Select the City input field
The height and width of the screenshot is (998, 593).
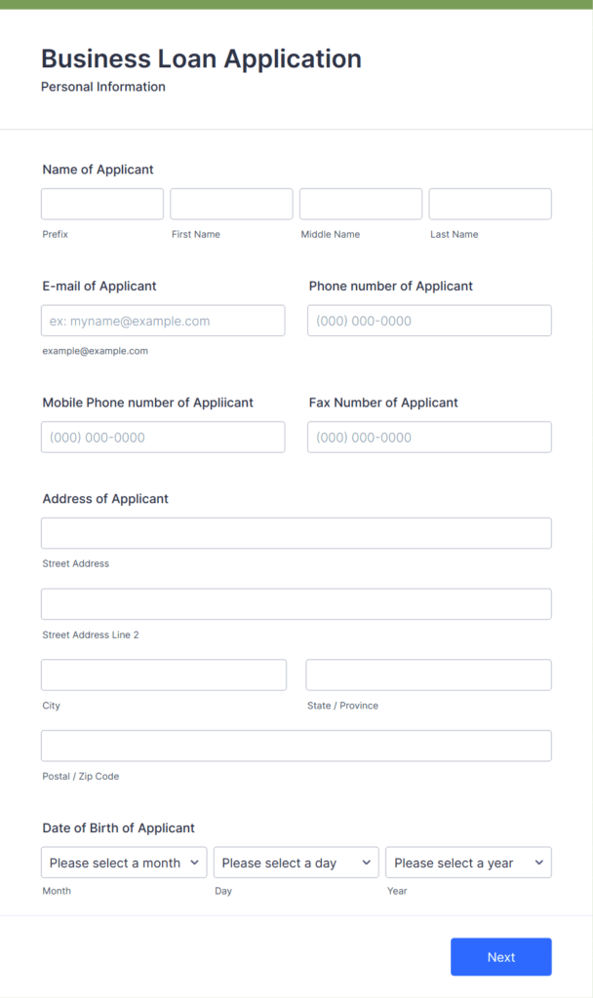click(x=164, y=675)
